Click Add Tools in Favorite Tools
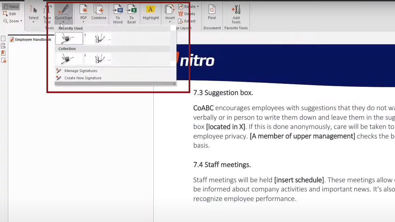The image size is (395, 222). coord(236,14)
